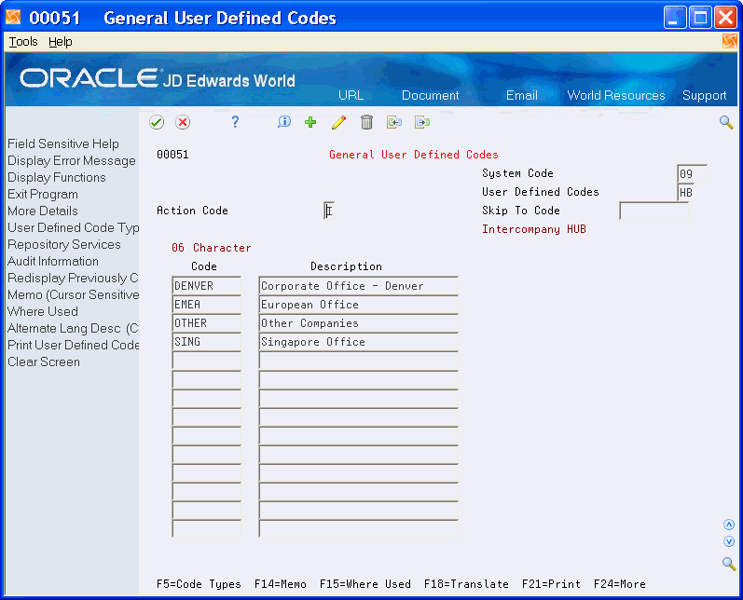This screenshot has width=743, height=600.
Task: Click the next record arrow icon
Action: coord(421,122)
